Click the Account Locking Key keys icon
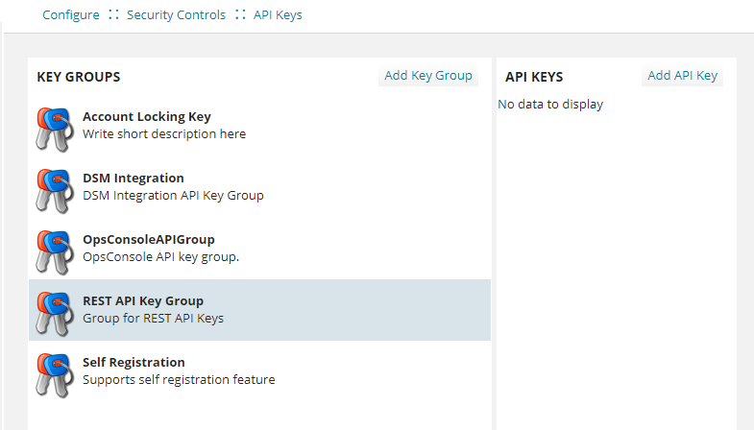Screen dimensions: 754x430 54,129
